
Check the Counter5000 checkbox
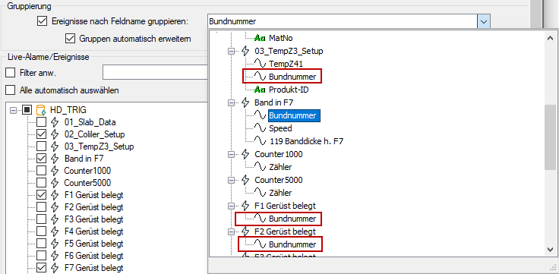coord(42,183)
